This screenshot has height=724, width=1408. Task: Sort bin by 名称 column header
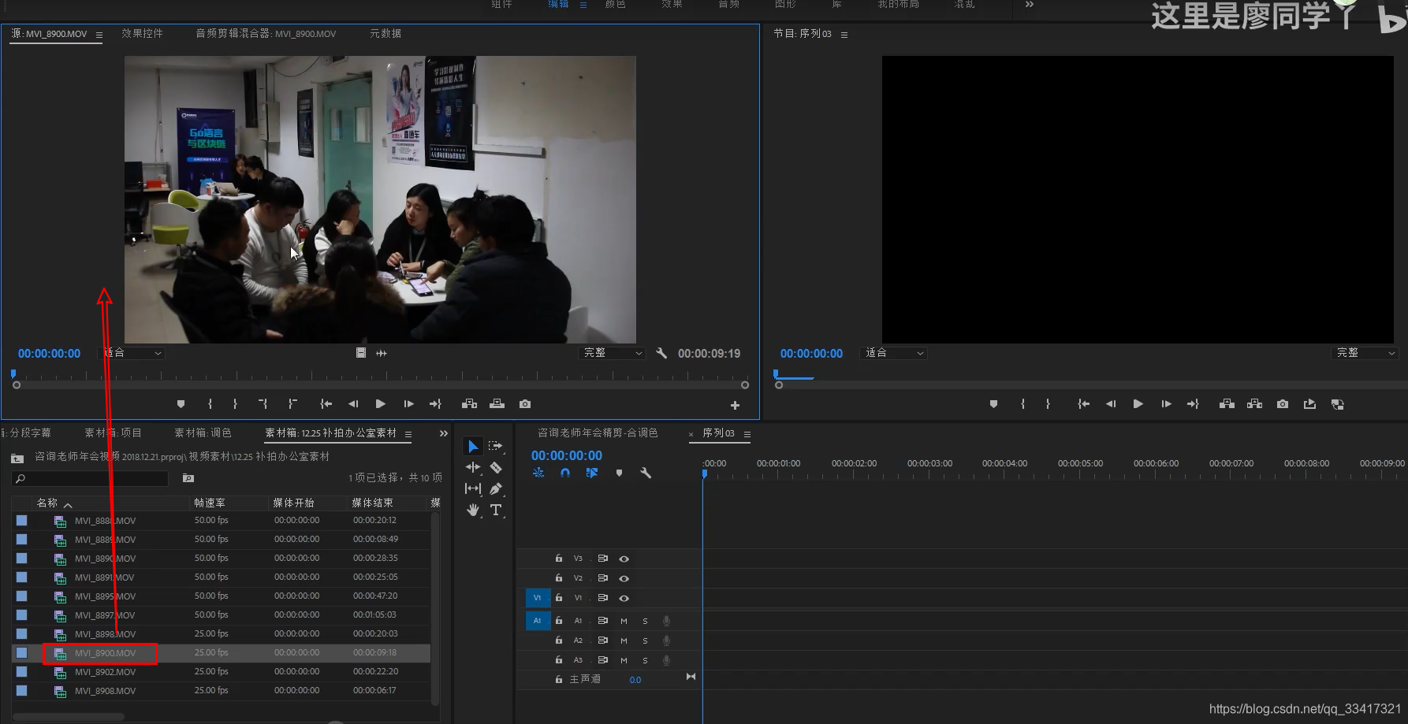point(47,503)
